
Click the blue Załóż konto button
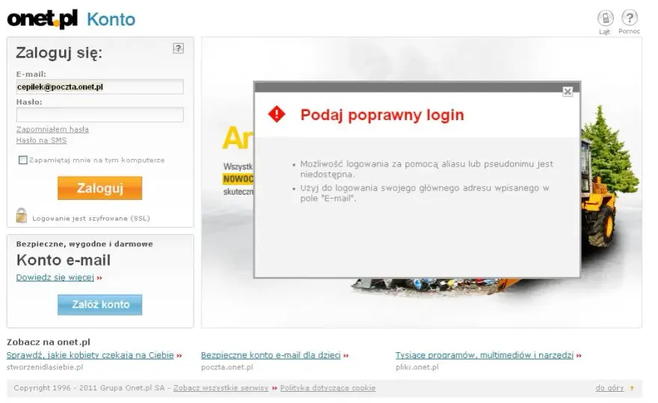point(100,304)
